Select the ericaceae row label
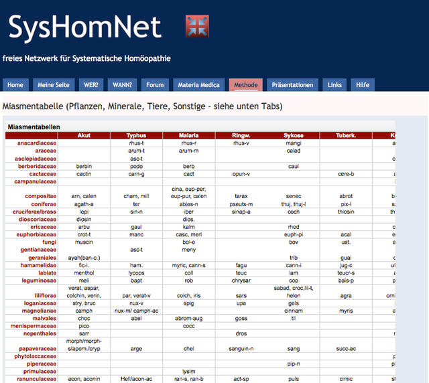Image resolution: width=429 pixels, height=383 pixels. tap(43, 227)
